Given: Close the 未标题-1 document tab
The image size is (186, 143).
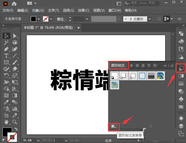Looking at the screenshot, I should pyautogui.click(x=78, y=28).
